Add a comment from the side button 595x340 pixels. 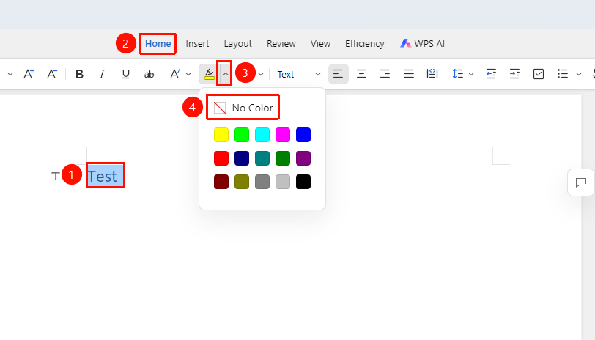[581, 183]
